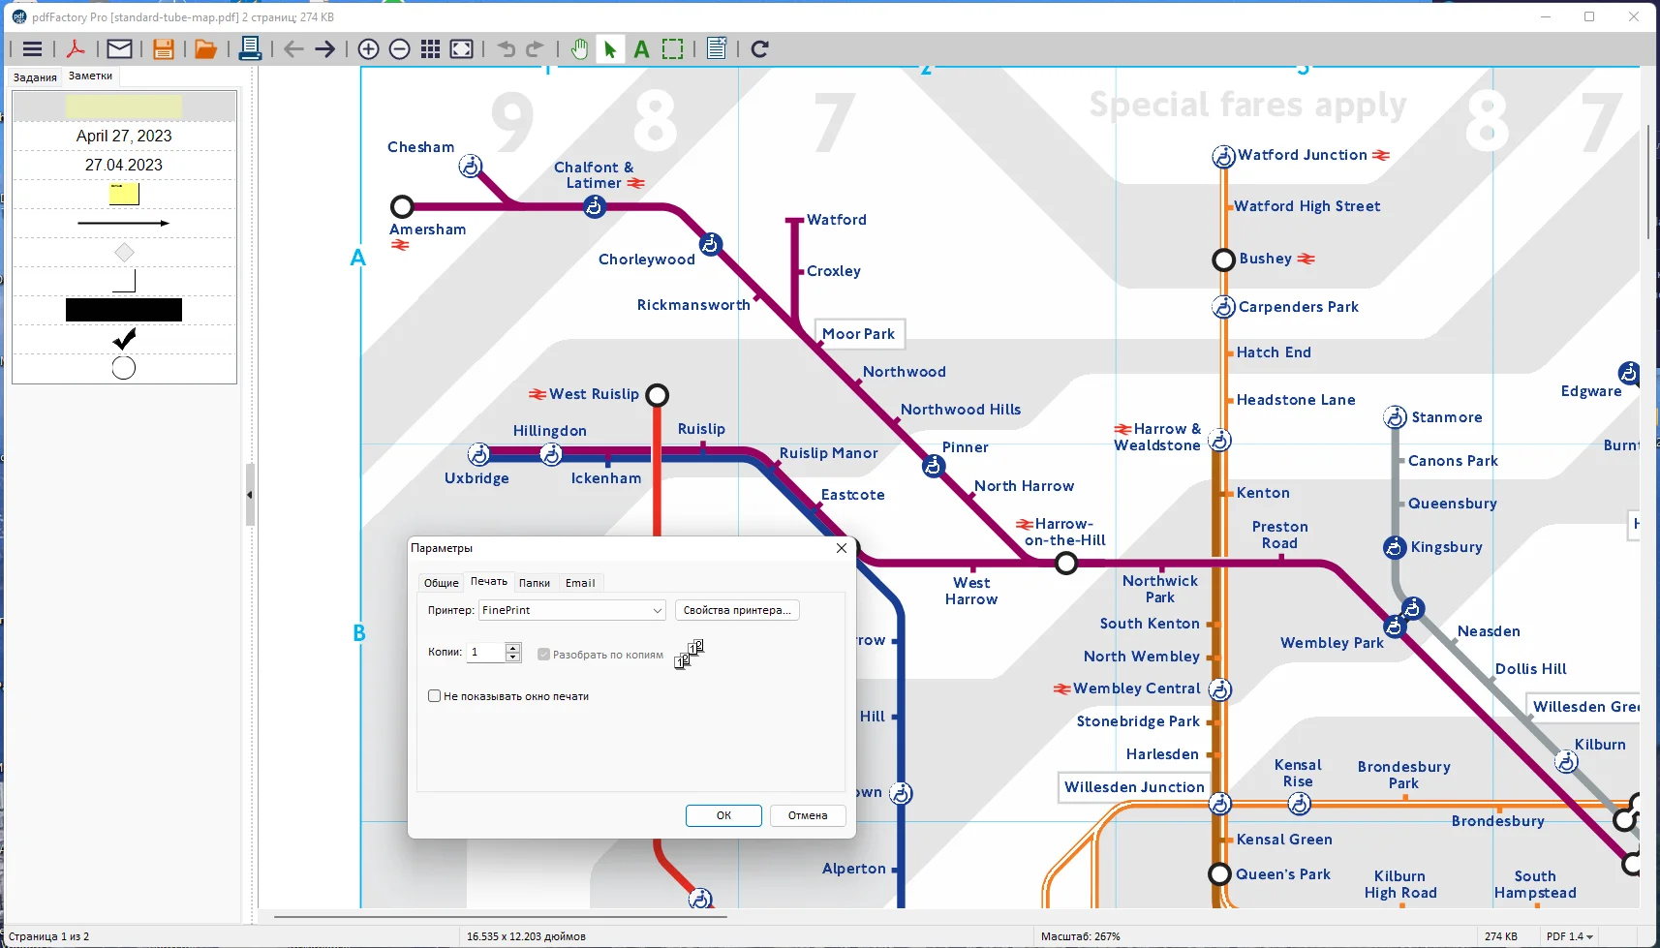Open the PDF 1.4 version dropdown
This screenshot has width=1660, height=948.
1570,936
